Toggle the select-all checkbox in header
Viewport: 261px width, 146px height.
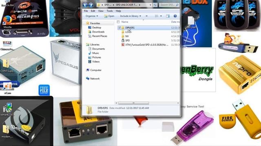(118, 22)
